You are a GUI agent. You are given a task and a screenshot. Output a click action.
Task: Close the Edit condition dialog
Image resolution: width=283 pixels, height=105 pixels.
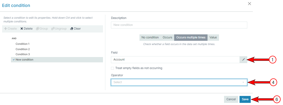[249, 4]
